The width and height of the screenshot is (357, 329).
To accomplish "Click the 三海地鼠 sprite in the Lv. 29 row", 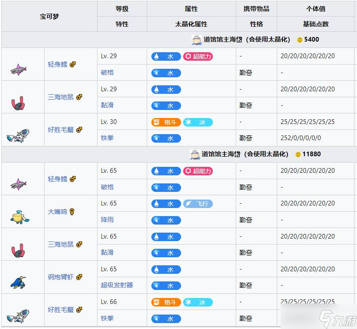I will pos(18,103).
